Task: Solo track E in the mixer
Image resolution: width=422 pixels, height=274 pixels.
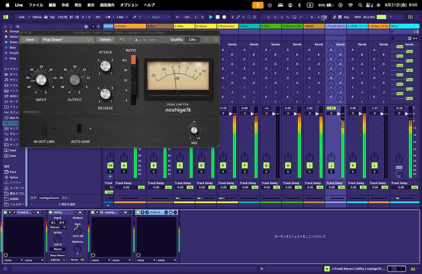Action: tap(223, 172)
